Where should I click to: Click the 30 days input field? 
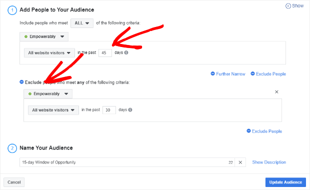pyautogui.click(x=109, y=110)
